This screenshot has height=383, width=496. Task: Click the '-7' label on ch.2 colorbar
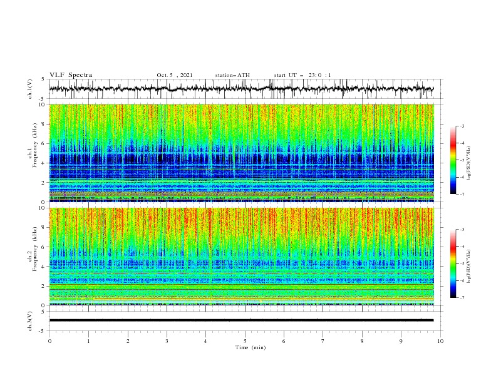(462, 298)
